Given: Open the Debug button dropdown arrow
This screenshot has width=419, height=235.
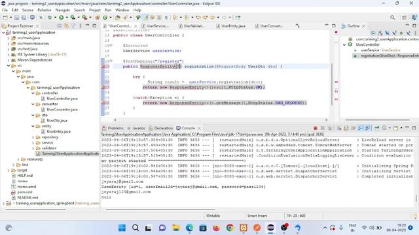Looking at the screenshot, I should click(x=55, y=18).
